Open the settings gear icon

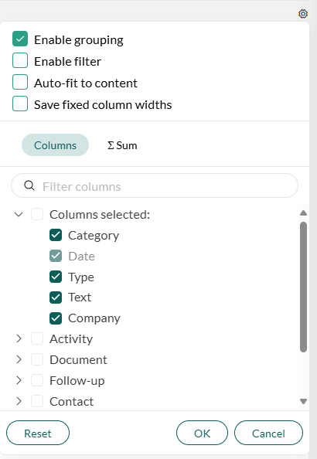tap(303, 14)
